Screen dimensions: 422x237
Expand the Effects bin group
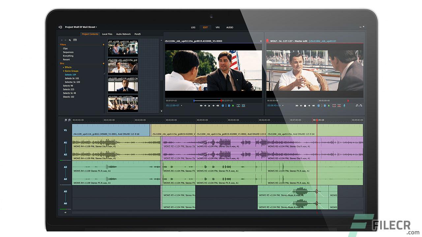click(x=64, y=67)
